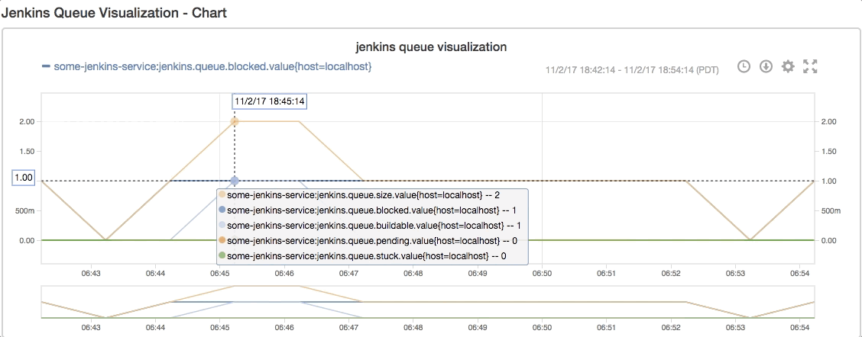Select jenkins.queue.blocked.value tooltip row
Screen dimensions: 862x337
(x=368, y=210)
